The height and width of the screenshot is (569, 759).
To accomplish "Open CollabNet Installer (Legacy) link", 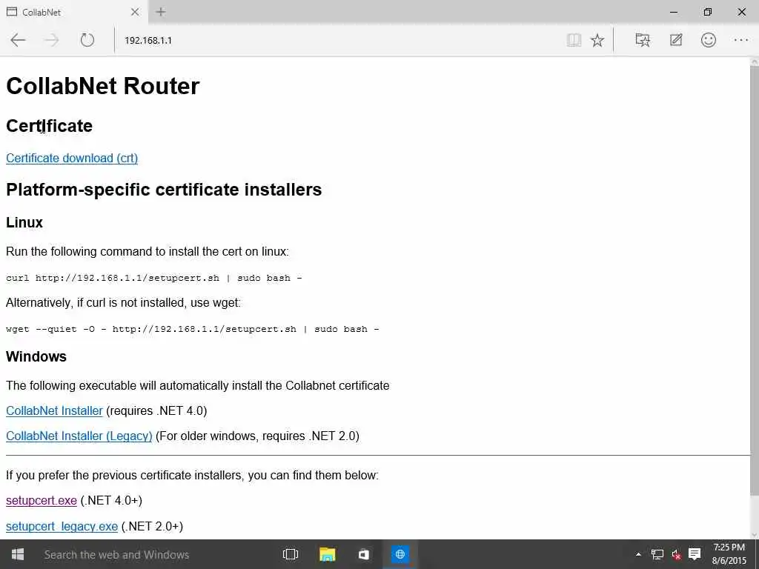I will click(79, 436).
